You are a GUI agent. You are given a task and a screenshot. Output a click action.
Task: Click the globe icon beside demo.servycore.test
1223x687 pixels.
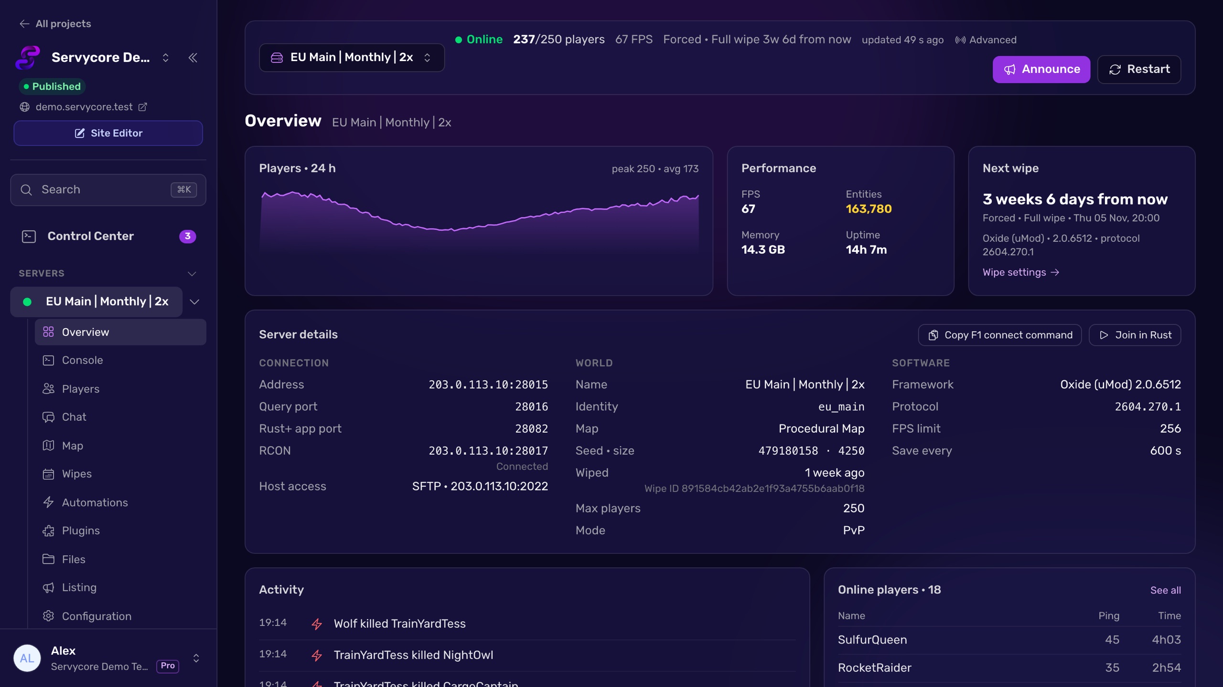point(25,107)
